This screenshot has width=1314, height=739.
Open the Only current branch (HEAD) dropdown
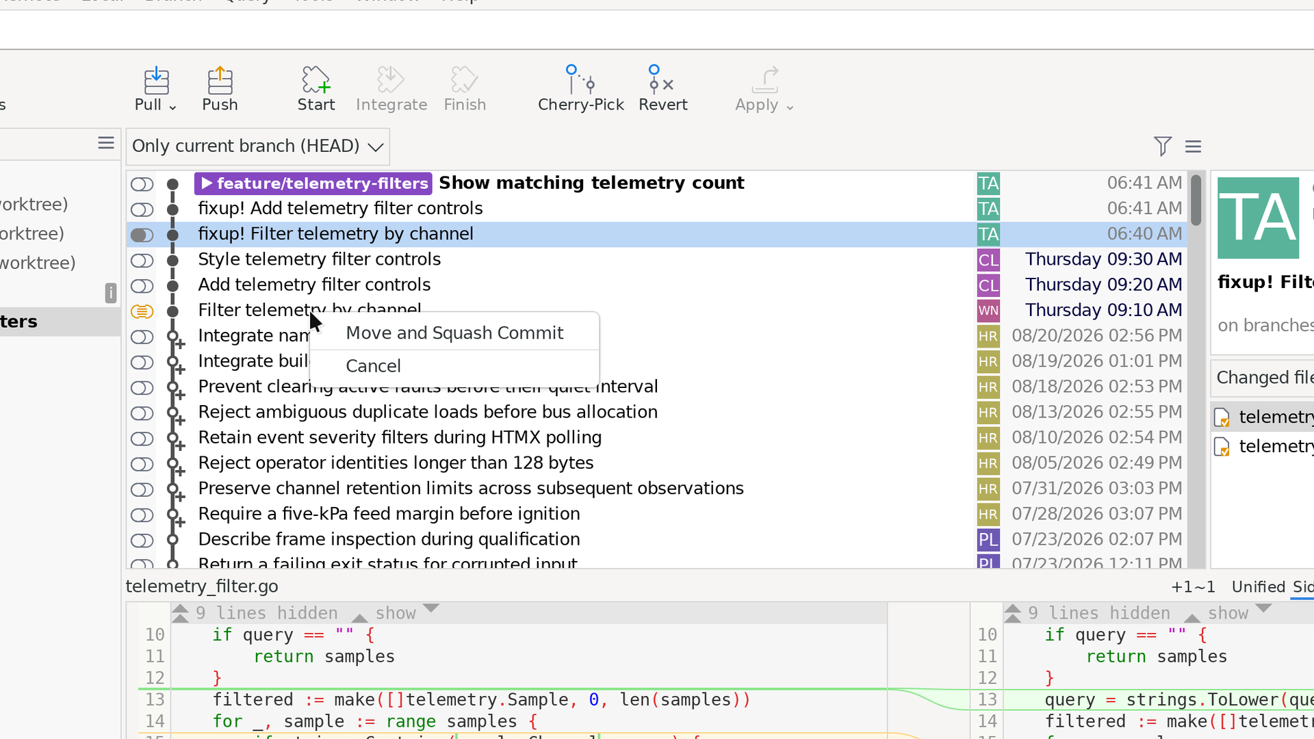(x=257, y=146)
